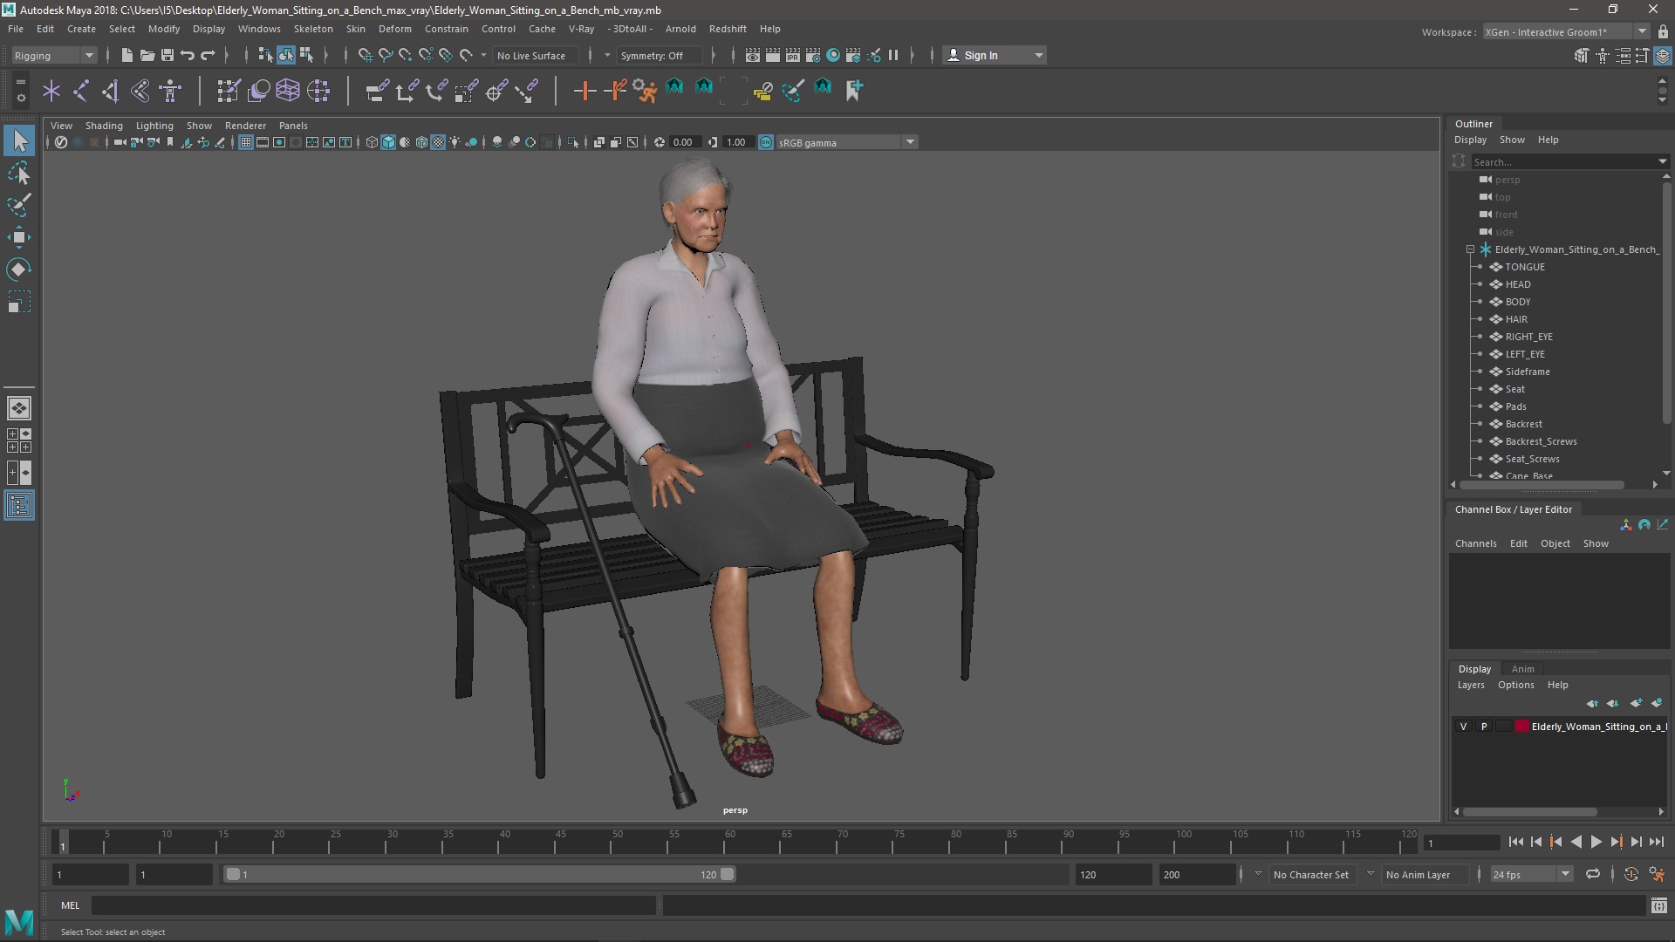Select the arrow Select tool in toolbox
The width and height of the screenshot is (1675, 942).
tap(19, 140)
